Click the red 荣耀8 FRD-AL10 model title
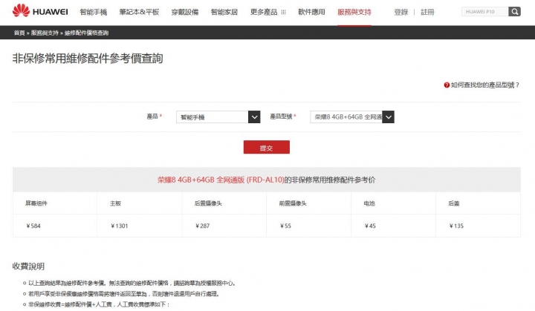535x311 pixels. [x=221, y=180]
